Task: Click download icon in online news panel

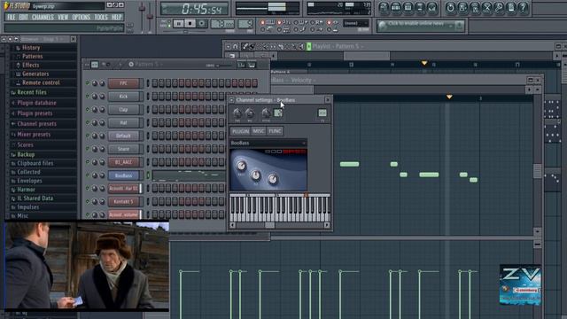Action: pos(459,26)
